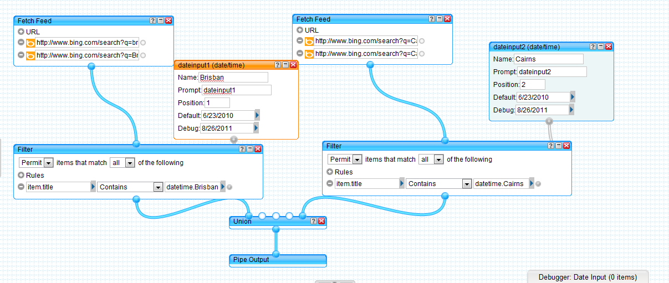
Task: Collapse the left Fetch Feed module
Action: tap(160, 20)
